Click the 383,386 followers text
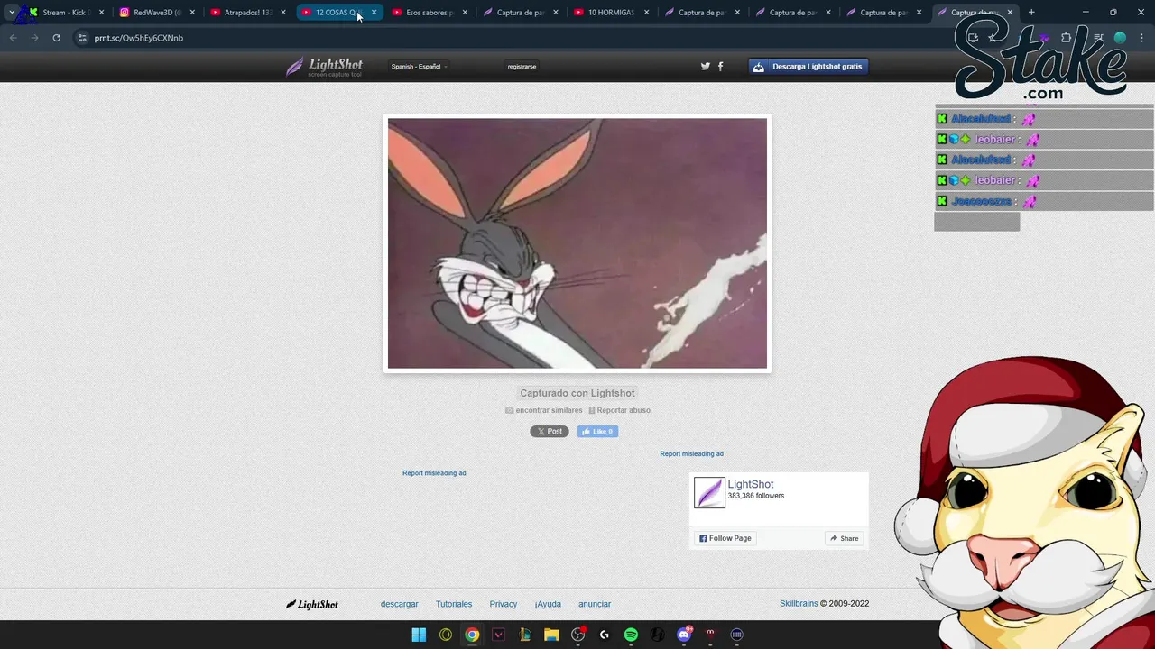The height and width of the screenshot is (649, 1155). point(756,496)
